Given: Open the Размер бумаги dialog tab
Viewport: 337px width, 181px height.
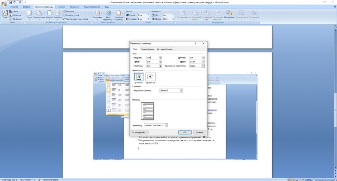Looking at the screenshot, I should [148, 49].
